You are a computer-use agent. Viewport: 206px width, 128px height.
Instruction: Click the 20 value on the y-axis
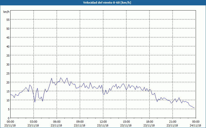[8, 82]
